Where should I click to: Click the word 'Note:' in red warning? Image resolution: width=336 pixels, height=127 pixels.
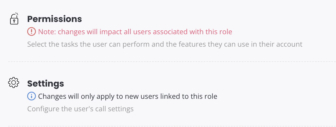tap(47, 32)
